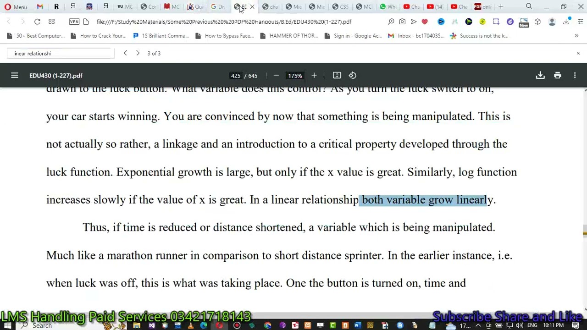Open 'How to Crack Your...' bookmark
587x330 pixels.
pyautogui.click(x=98, y=36)
